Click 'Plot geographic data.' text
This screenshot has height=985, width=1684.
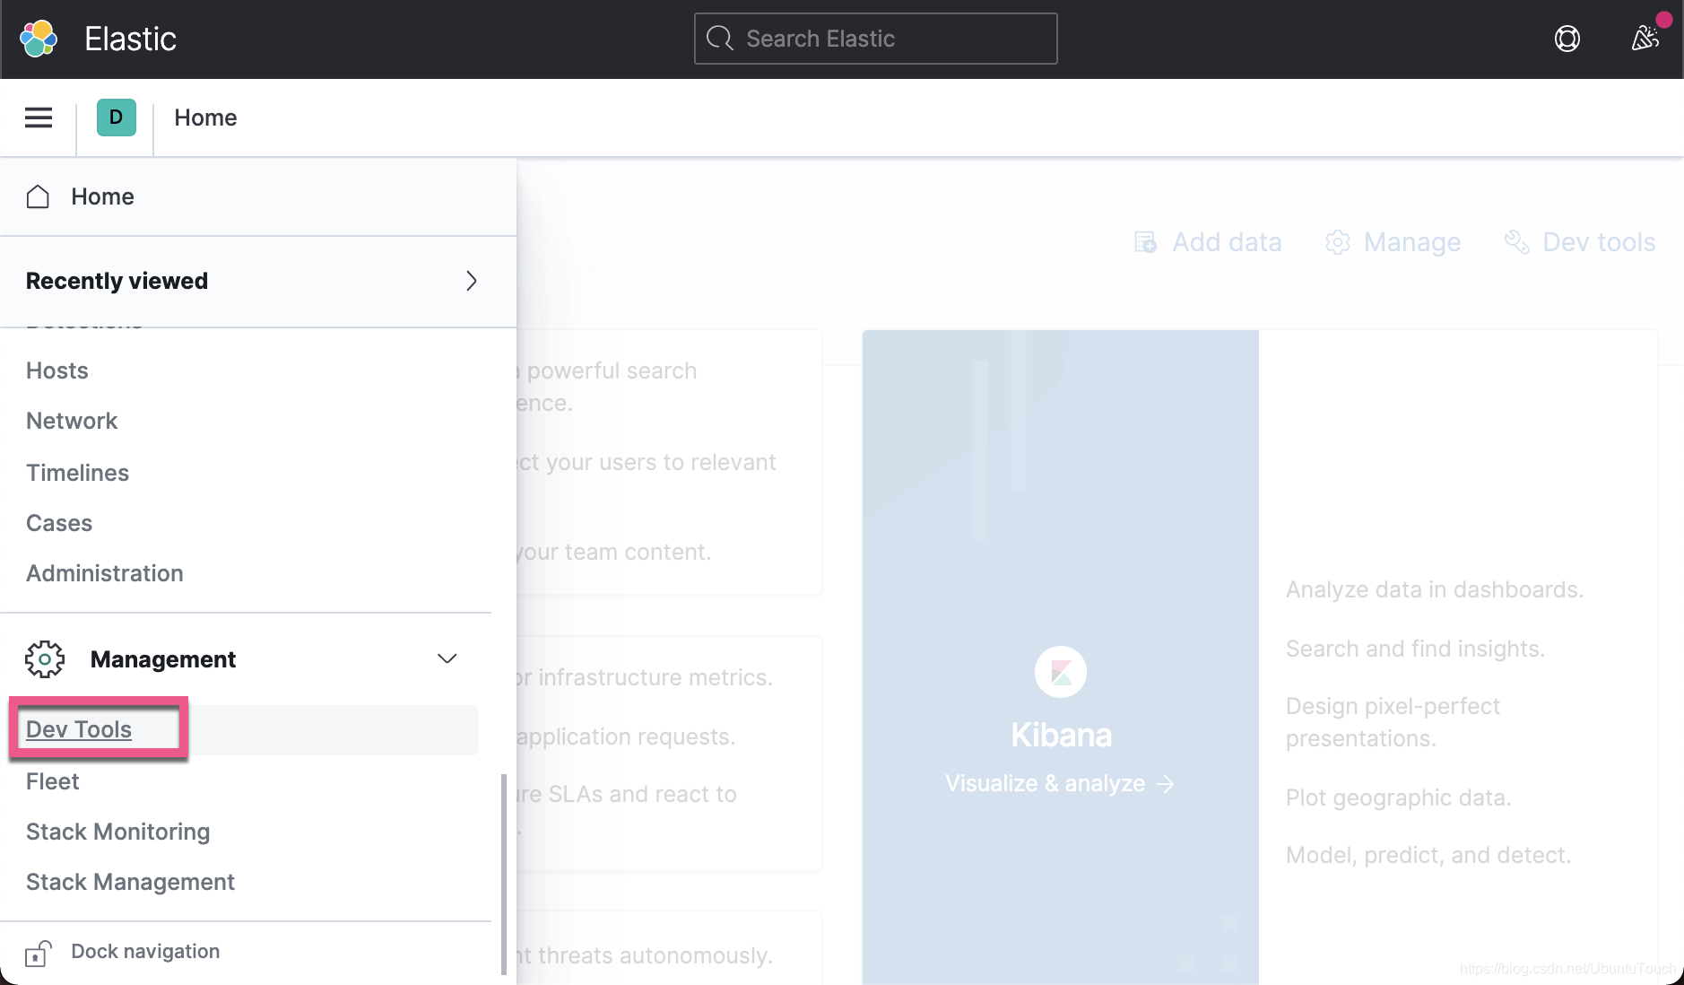(x=1399, y=798)
